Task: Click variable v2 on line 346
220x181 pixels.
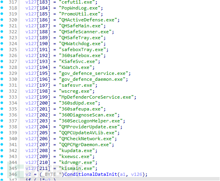Action: 28,174
